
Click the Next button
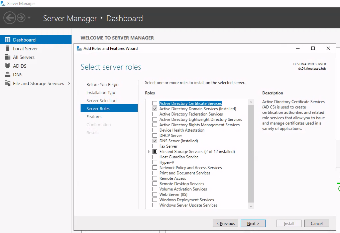pos(253,223)
